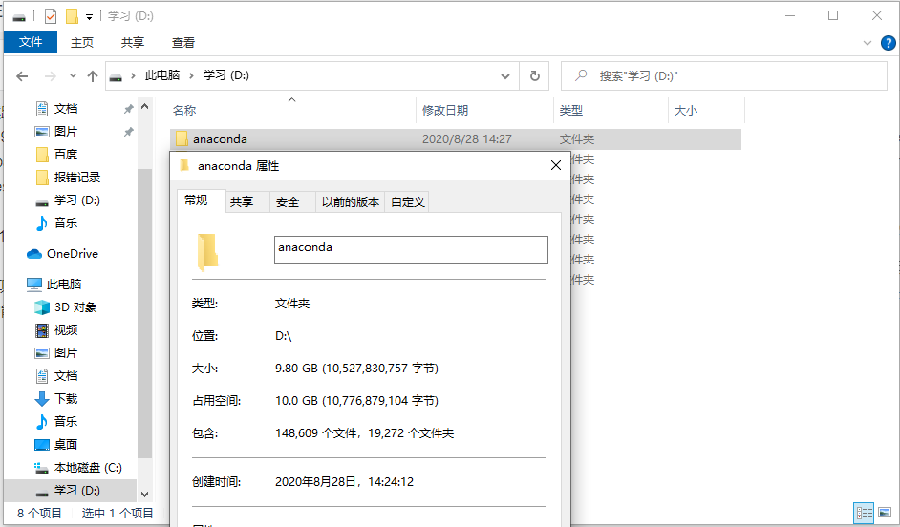Viewport: 900px width, 527px height.
Task: Open the 百度 folder in sidebar
Action: (66, 155)
